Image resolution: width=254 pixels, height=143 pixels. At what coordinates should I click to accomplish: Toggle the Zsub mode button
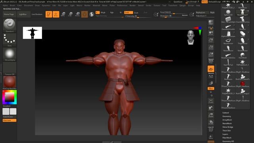[136, 12]
